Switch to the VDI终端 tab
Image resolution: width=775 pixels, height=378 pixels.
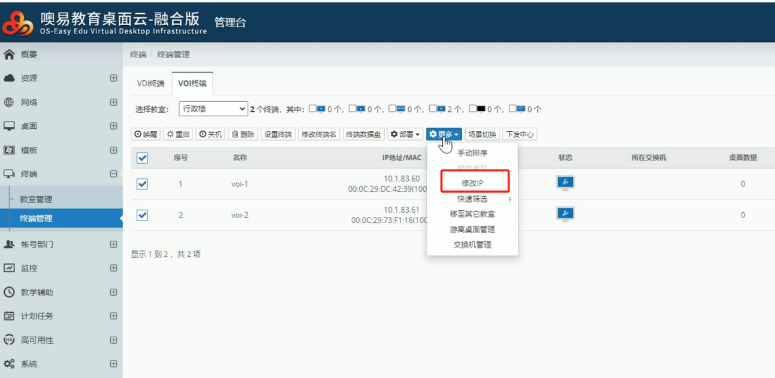click(150, 83)
